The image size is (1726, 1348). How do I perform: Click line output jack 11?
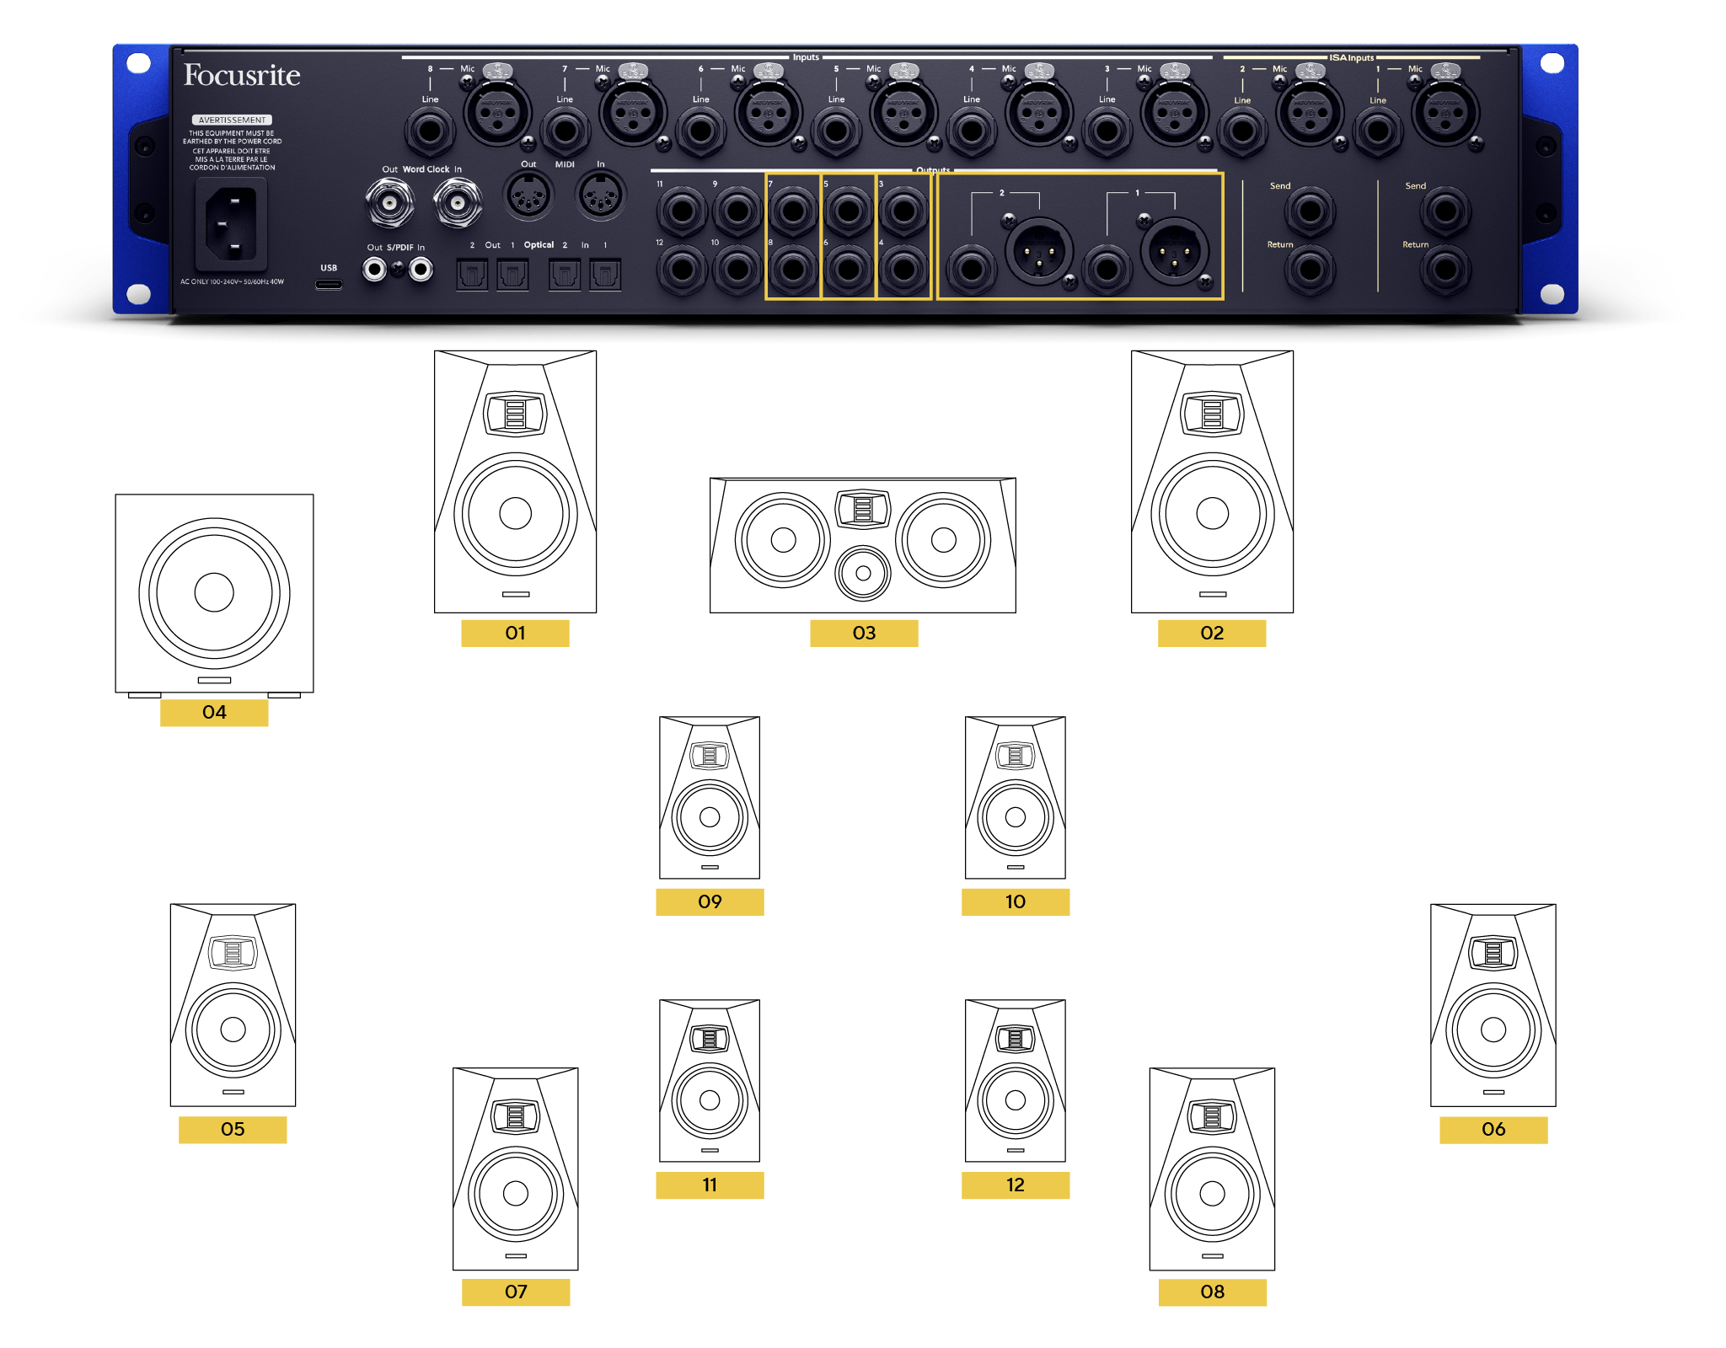682,211
